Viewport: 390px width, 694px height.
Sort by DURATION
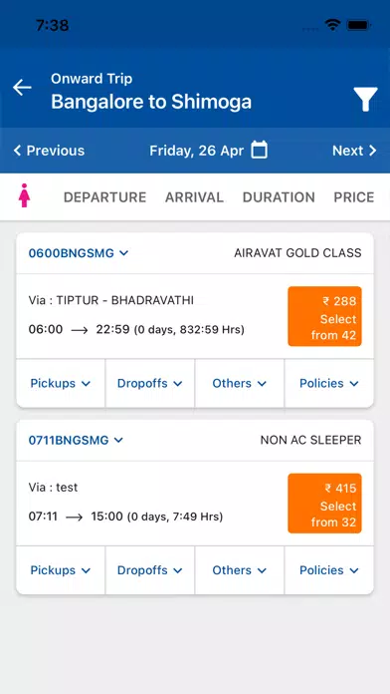[279, 197]
